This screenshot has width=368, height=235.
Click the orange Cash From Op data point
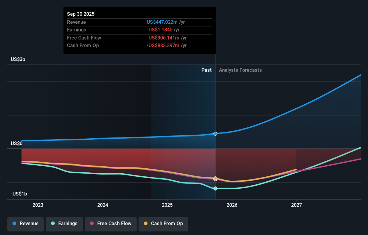pyautogui.click(x=215, y=178)
